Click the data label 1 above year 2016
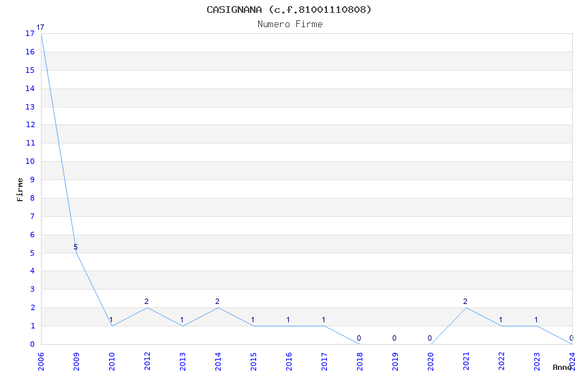The image size is (579, 374). [x=288, y=320]
